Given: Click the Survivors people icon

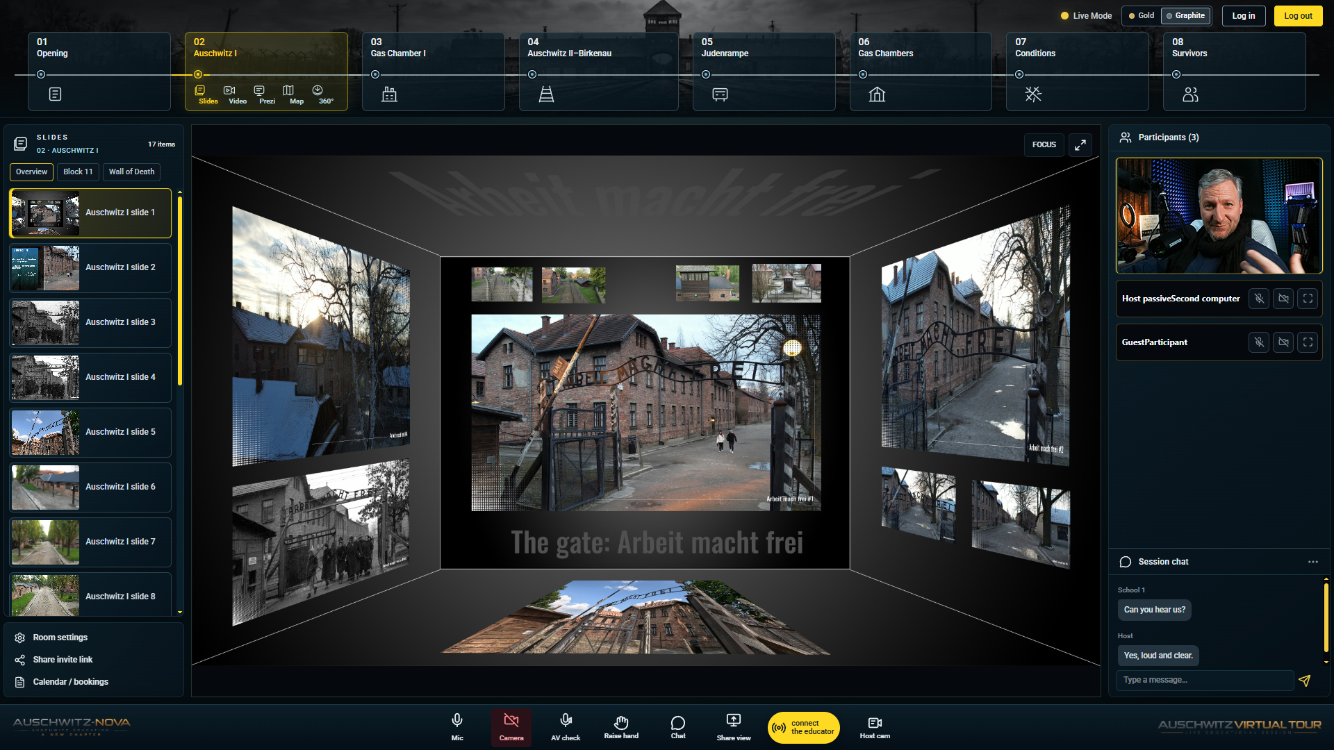Looking at the screenshot, I should [x=1191, y=94].
